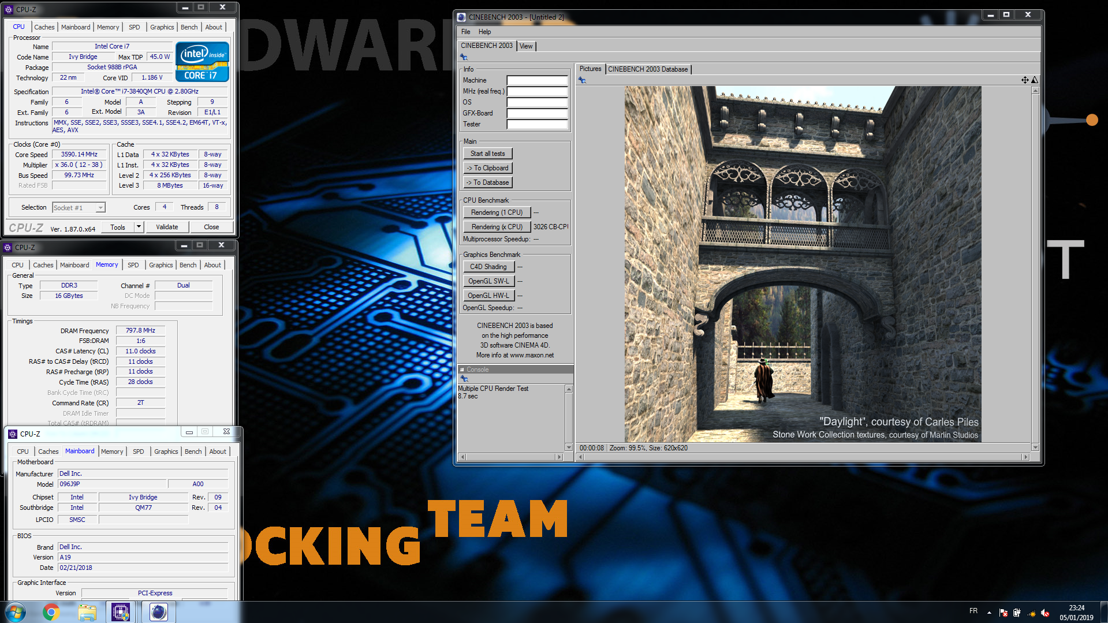Open the Caches tab in top CPU-Z window
The image size is (1108, 623).
[x=44, y=27]
